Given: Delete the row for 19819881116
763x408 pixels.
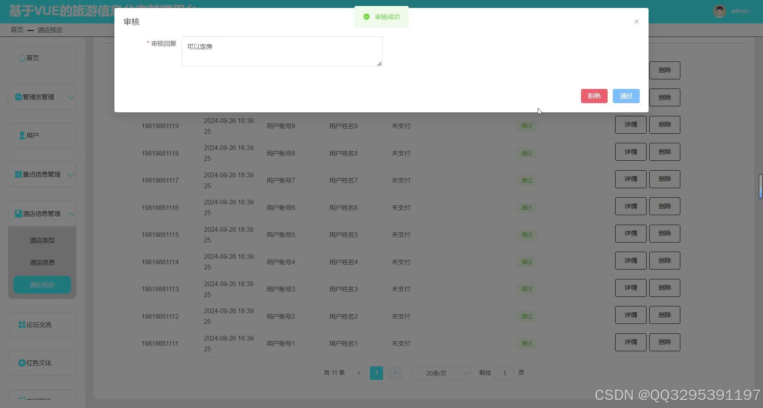Looking at the screenshot, I should (665, 206).
